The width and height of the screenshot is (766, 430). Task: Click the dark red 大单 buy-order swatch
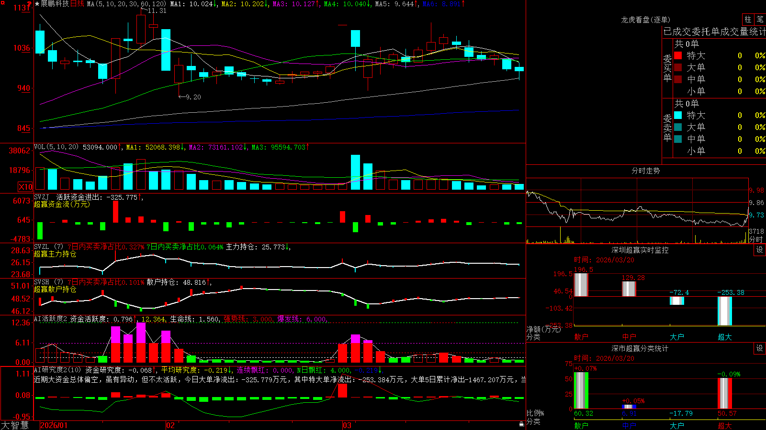tap(678, 67)
